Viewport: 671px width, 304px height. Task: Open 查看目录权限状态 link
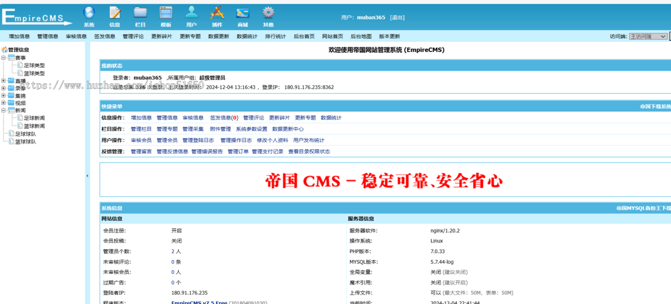click(309, 151)
